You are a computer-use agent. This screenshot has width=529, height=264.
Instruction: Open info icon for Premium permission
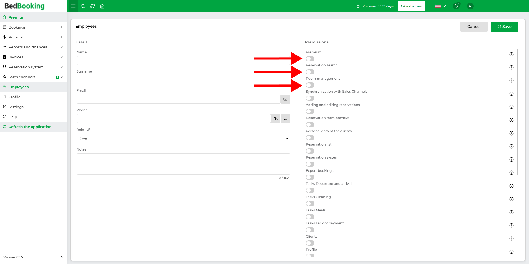click(x=512, y=54)
